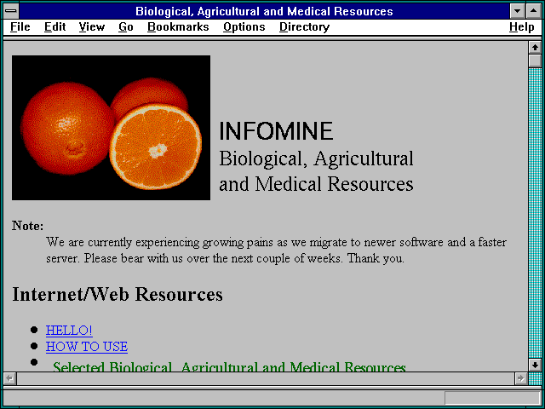This screenshot has height=409, width=545.
Task: Click the horizontal scrollbar left arrow
Action: pos(9,378)
